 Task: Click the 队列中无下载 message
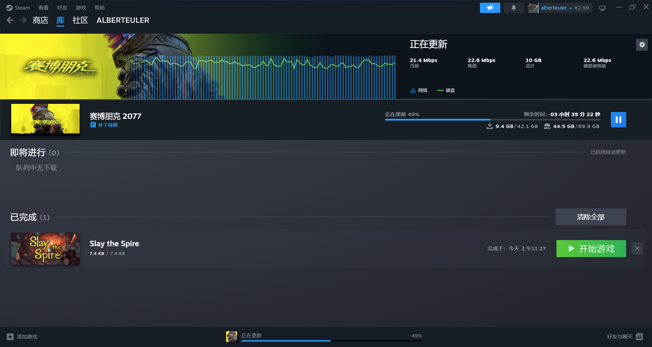(36, 168)
